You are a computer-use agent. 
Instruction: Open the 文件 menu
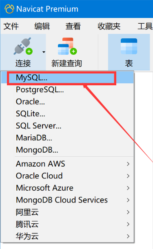point(11,26)
